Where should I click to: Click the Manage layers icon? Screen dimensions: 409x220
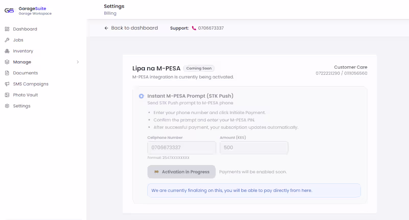click(7, 62)
